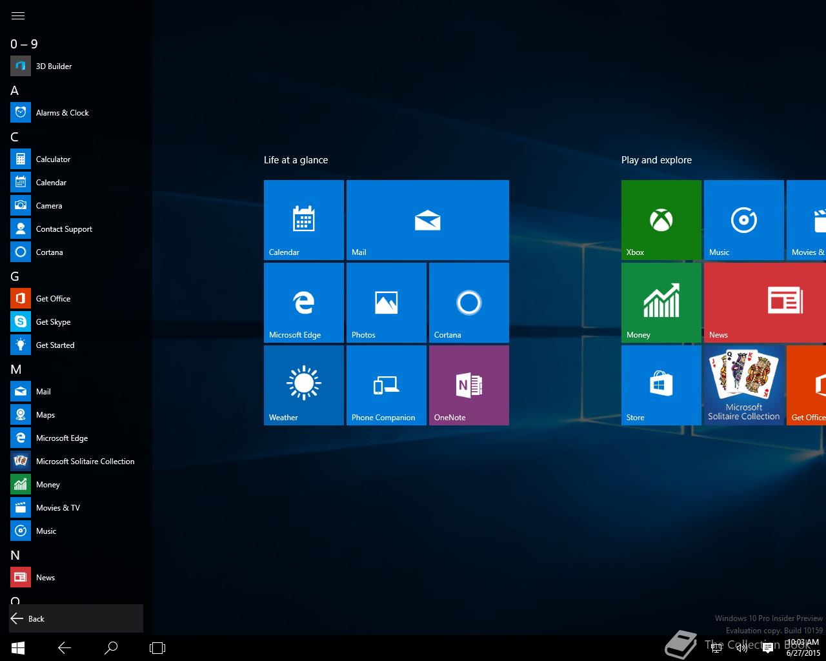826x661 pixels.
Task: Open the Action Center notifications icon
Action: [768, 648]
